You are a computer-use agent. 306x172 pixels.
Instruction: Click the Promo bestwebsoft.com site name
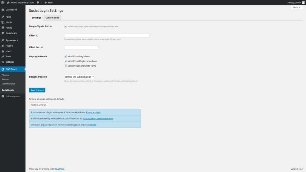(x=22, y=2)
